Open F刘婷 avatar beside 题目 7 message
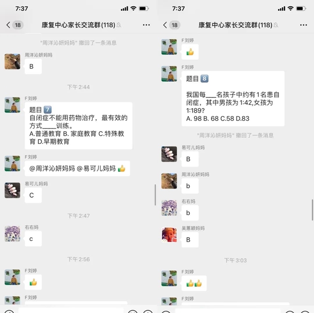The height and width of the screenshot is (313, 314). point(12,105)
